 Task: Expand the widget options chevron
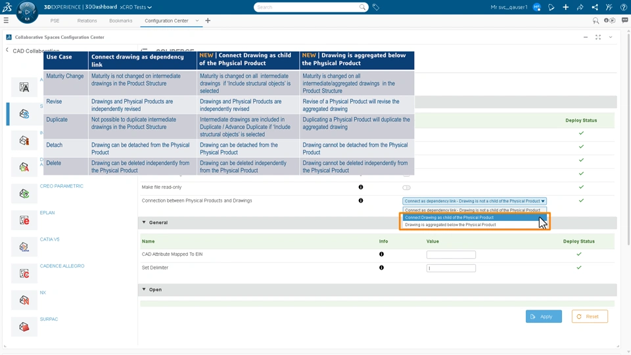click(x=611, y=37)
